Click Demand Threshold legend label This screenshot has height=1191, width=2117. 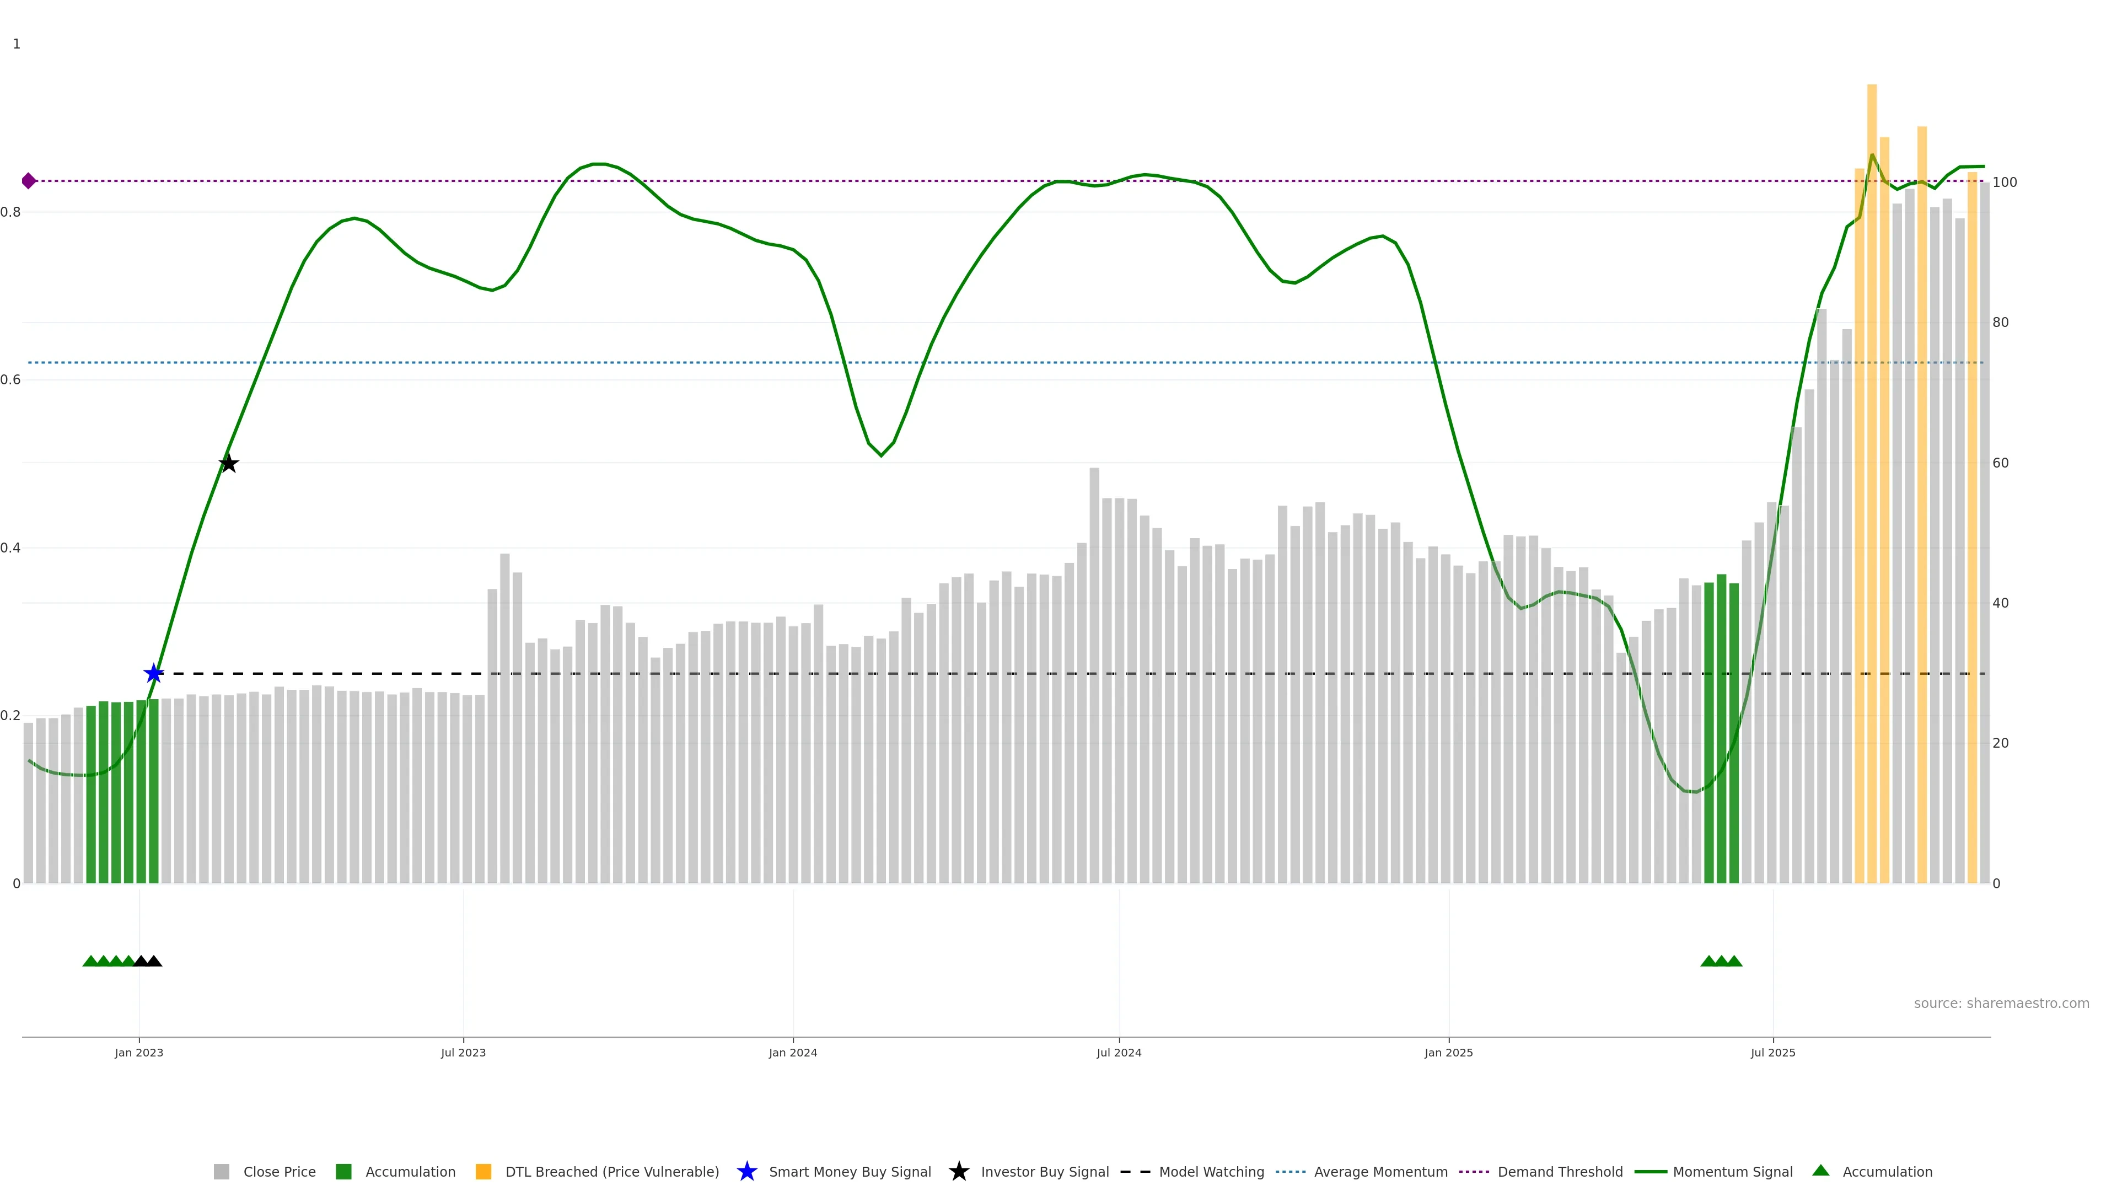pyautogui.click(x=1560, y=1172)
